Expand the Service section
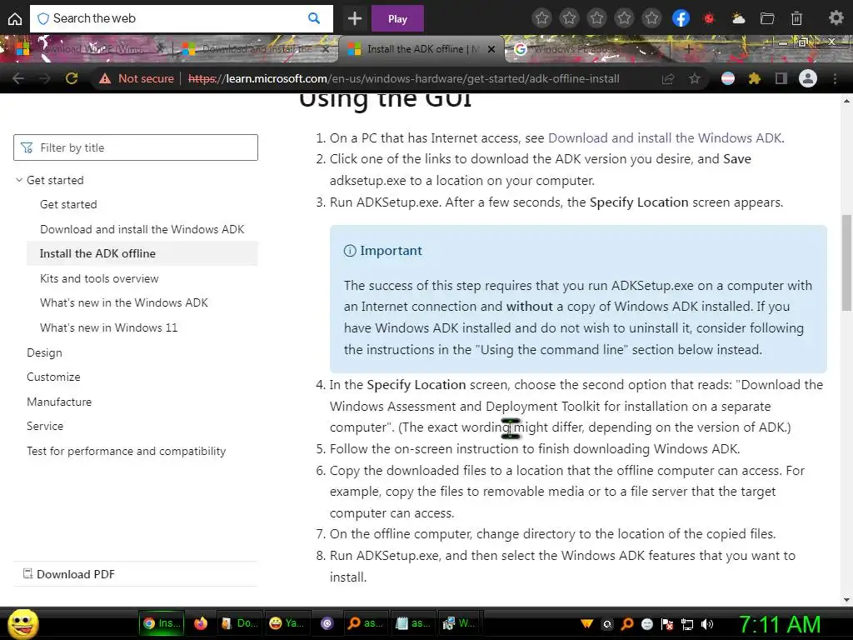Viewport: 853px width, 640px height. coord(45,426)
